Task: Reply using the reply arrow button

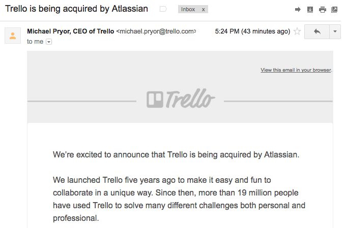Action: point(317,31)
